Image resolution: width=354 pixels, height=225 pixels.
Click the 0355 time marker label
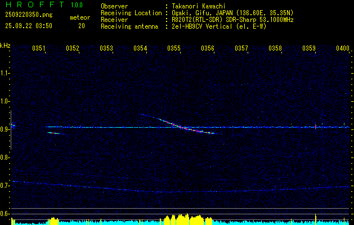pos(174,49)
